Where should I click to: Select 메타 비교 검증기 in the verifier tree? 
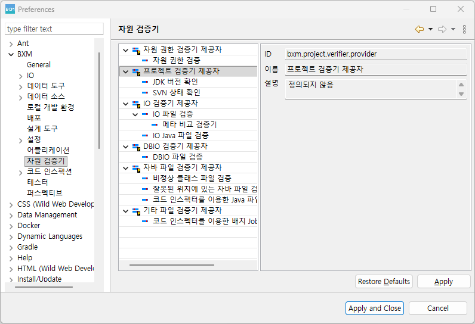(x=189, y=125)
